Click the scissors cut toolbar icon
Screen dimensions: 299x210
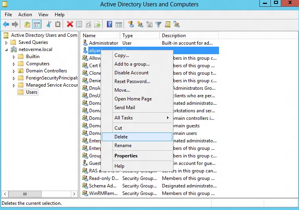coord(49,25)
